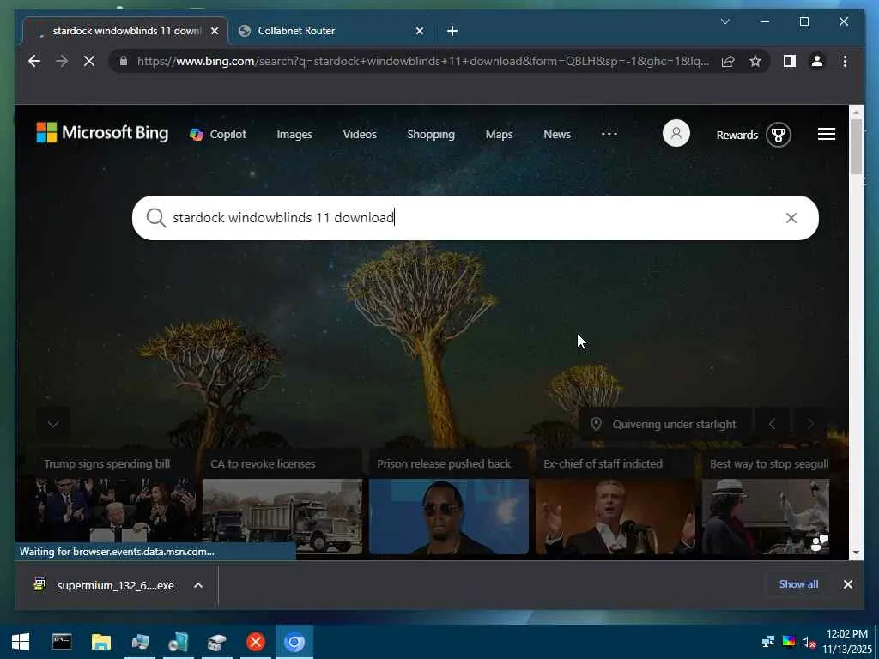Show all downloads
This screenshot has width=879, height=659.
point(798,584)
